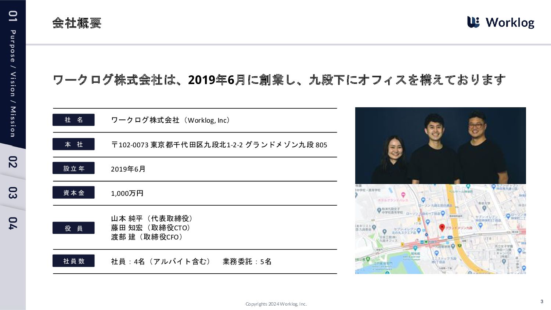Click the Copyrights 2024 Worklog, Inc. footer
This screenshot has width=551, height=310.
(276, 304)
